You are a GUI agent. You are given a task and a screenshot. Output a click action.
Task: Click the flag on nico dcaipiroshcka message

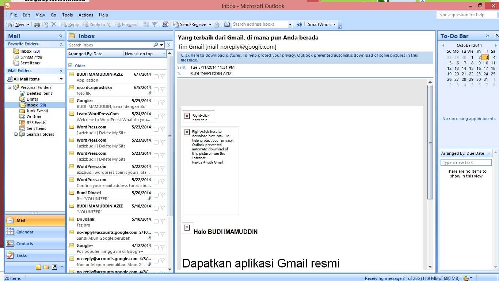163,90
